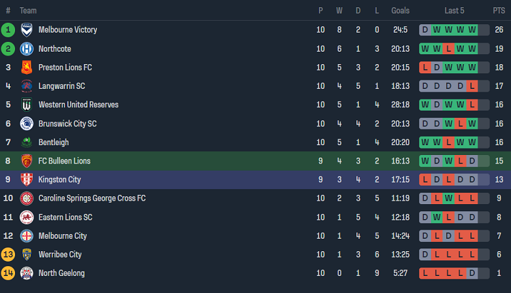This screenshot has width=511, height=293.
Task: Open the Bentleigh team page
Action: click(54, 143)
